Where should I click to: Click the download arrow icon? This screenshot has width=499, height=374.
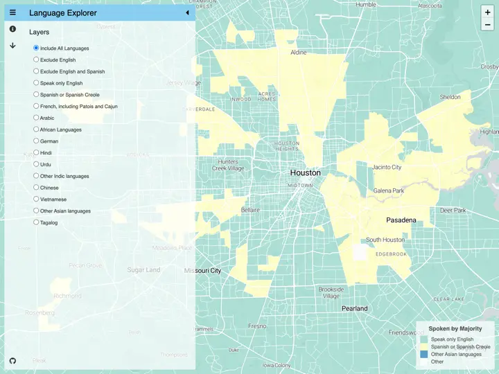[x=12, y=46]
